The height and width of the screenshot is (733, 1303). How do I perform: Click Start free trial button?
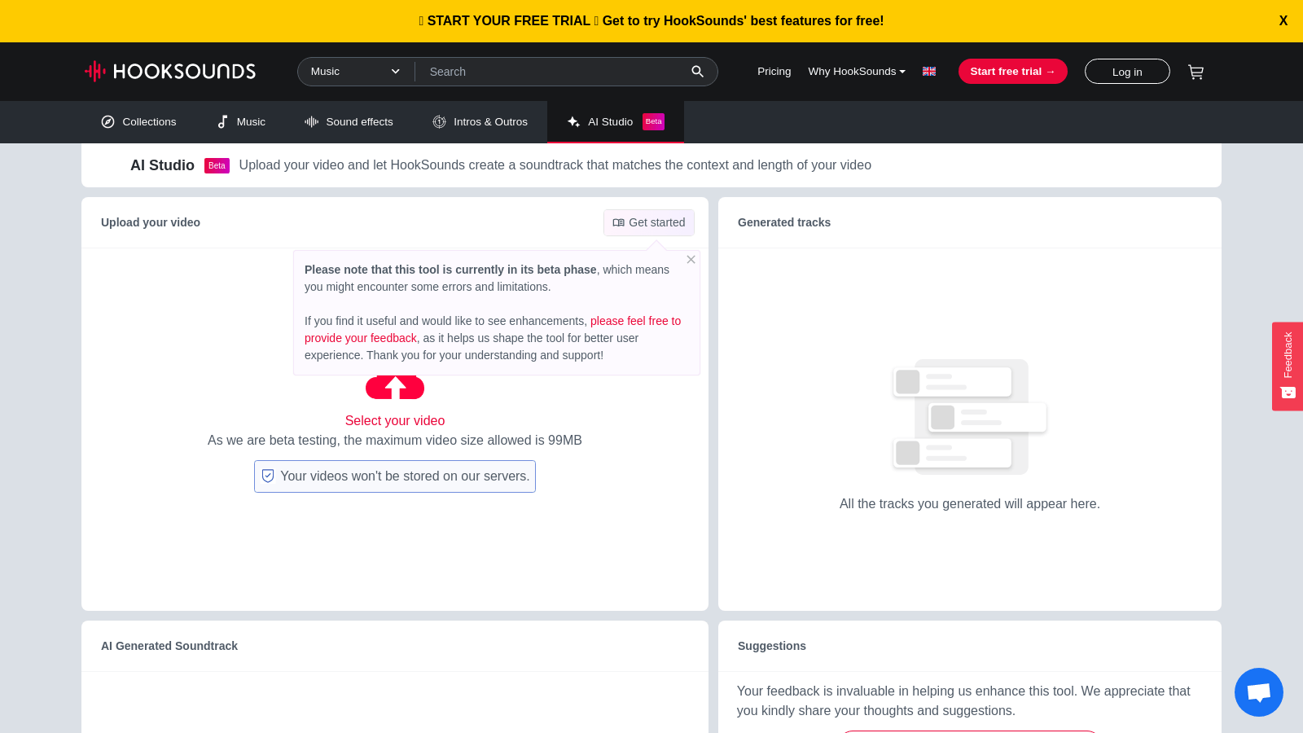click(x=1013, y=72)
